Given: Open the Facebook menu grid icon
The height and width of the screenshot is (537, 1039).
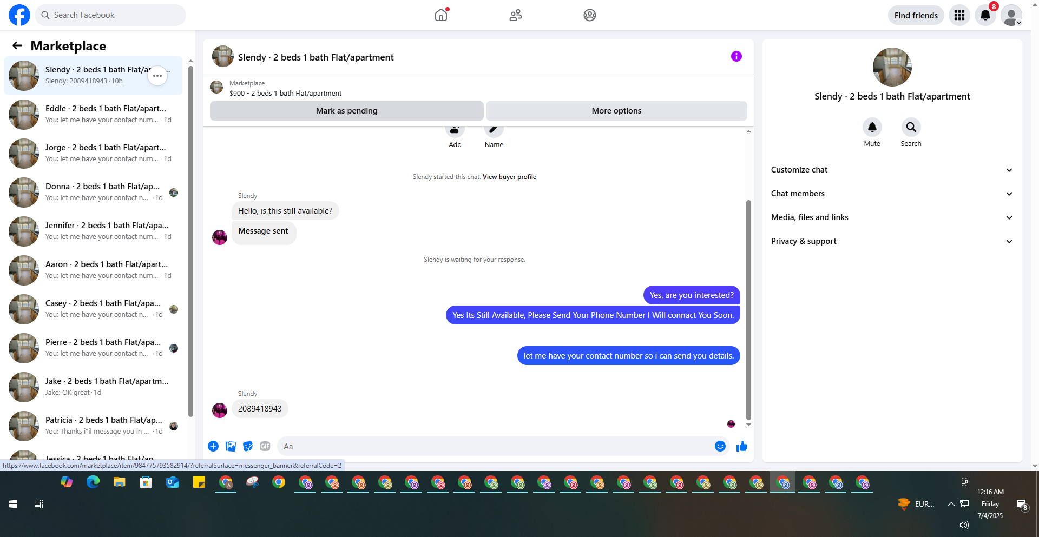Looking at the screenshot, I should pos(959,15).
